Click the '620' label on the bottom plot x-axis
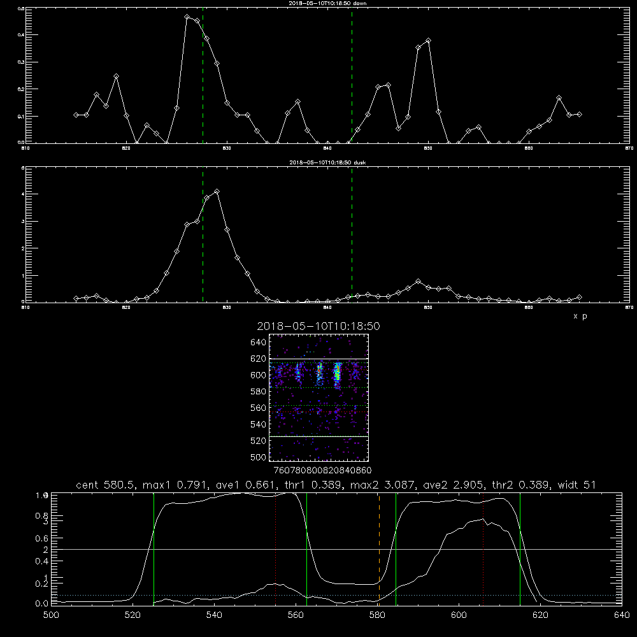The height and width of the screenshot is (637, 637). [540, 615]
